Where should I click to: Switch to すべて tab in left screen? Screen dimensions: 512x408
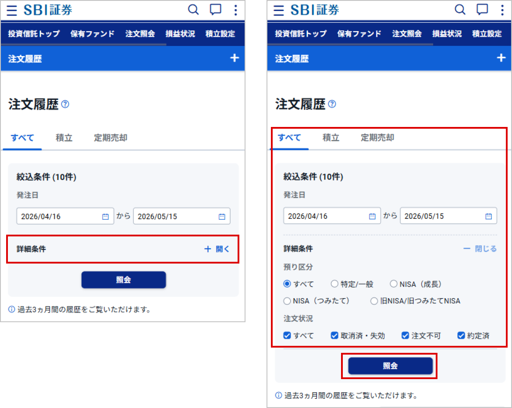[22, 138]
